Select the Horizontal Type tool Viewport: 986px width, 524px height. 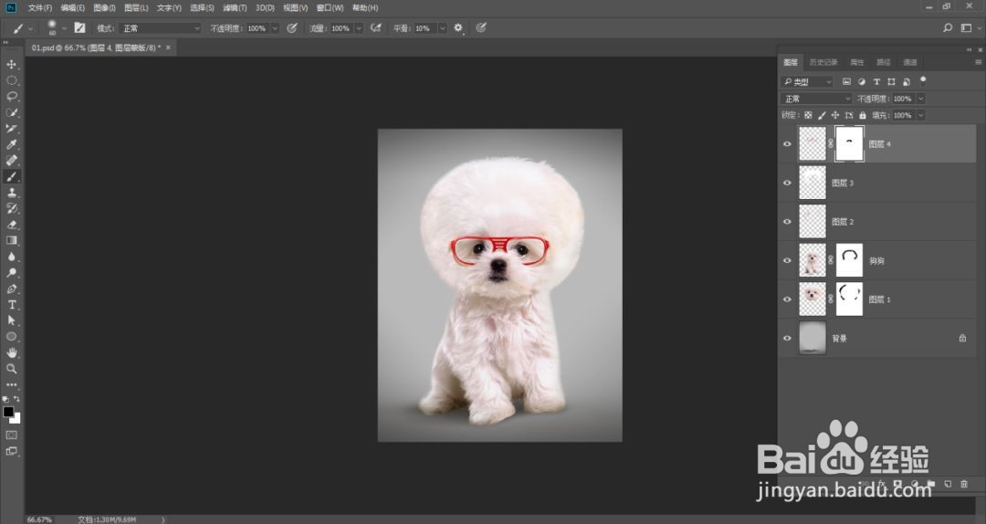click(x=12, y=304)
